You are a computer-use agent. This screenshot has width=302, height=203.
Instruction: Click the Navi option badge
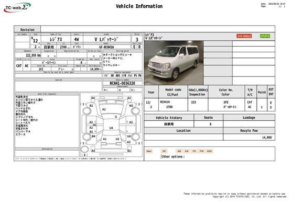click(x=149, y=151)
